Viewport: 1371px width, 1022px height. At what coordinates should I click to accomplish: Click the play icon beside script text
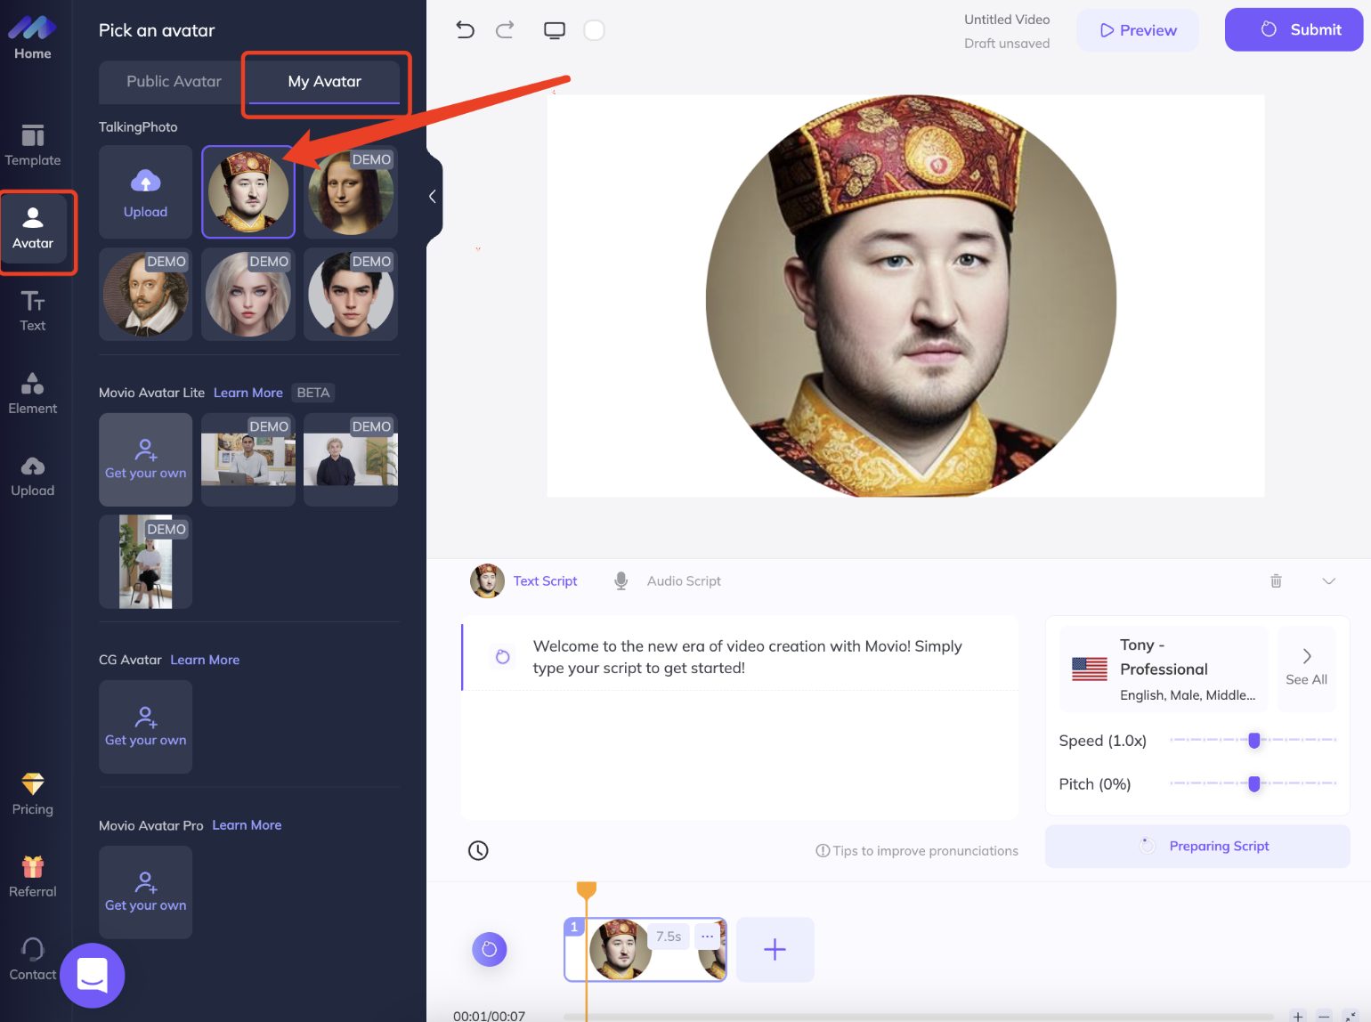coord(503,656)
